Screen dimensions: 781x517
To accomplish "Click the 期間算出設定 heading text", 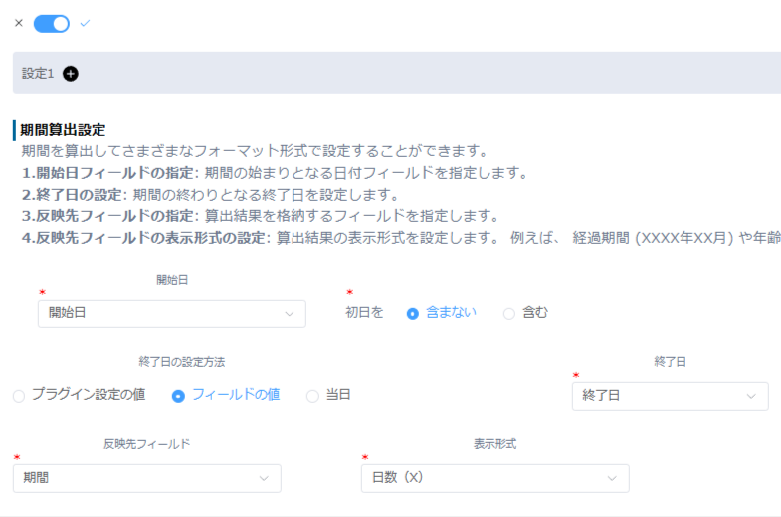I will tap(63, 130).
